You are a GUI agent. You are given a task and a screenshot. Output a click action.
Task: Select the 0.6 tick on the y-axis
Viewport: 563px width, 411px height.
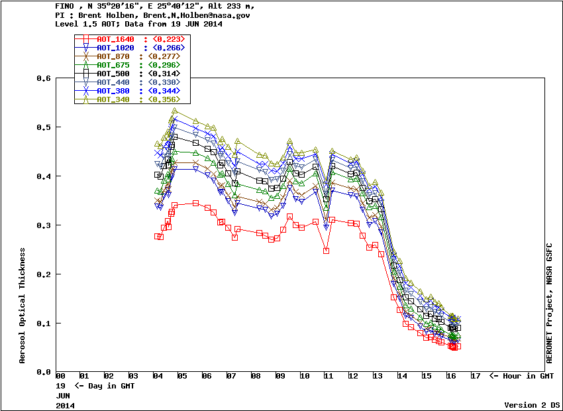pyautogui.click(x=43, y=78)
